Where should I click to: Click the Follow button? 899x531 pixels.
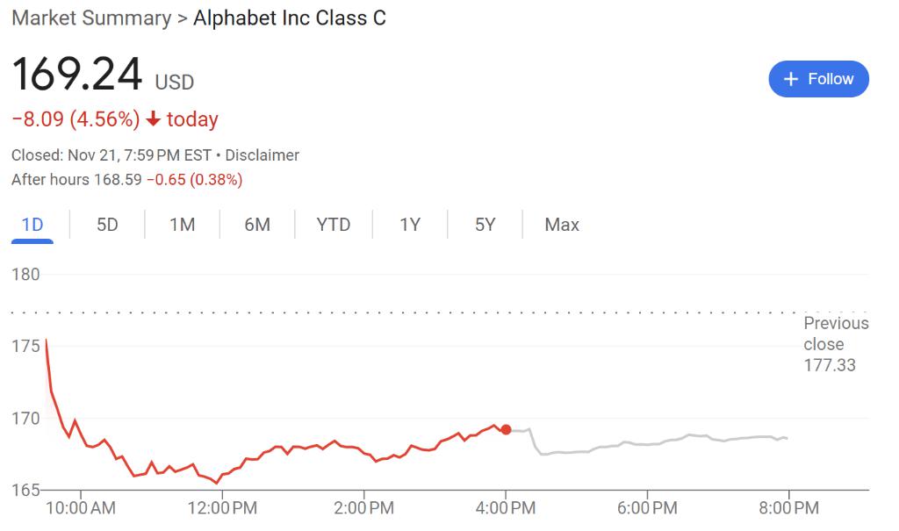pyautogui.click(x=818, y=79)
